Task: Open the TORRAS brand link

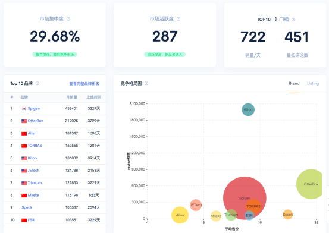Action: point(35,146)
